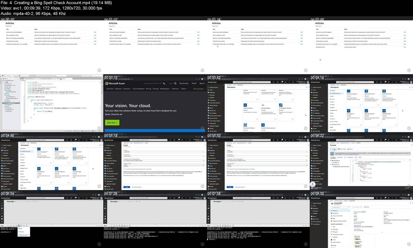Click upload/download files icon in 00:06:54 shell toolbar

19,226
